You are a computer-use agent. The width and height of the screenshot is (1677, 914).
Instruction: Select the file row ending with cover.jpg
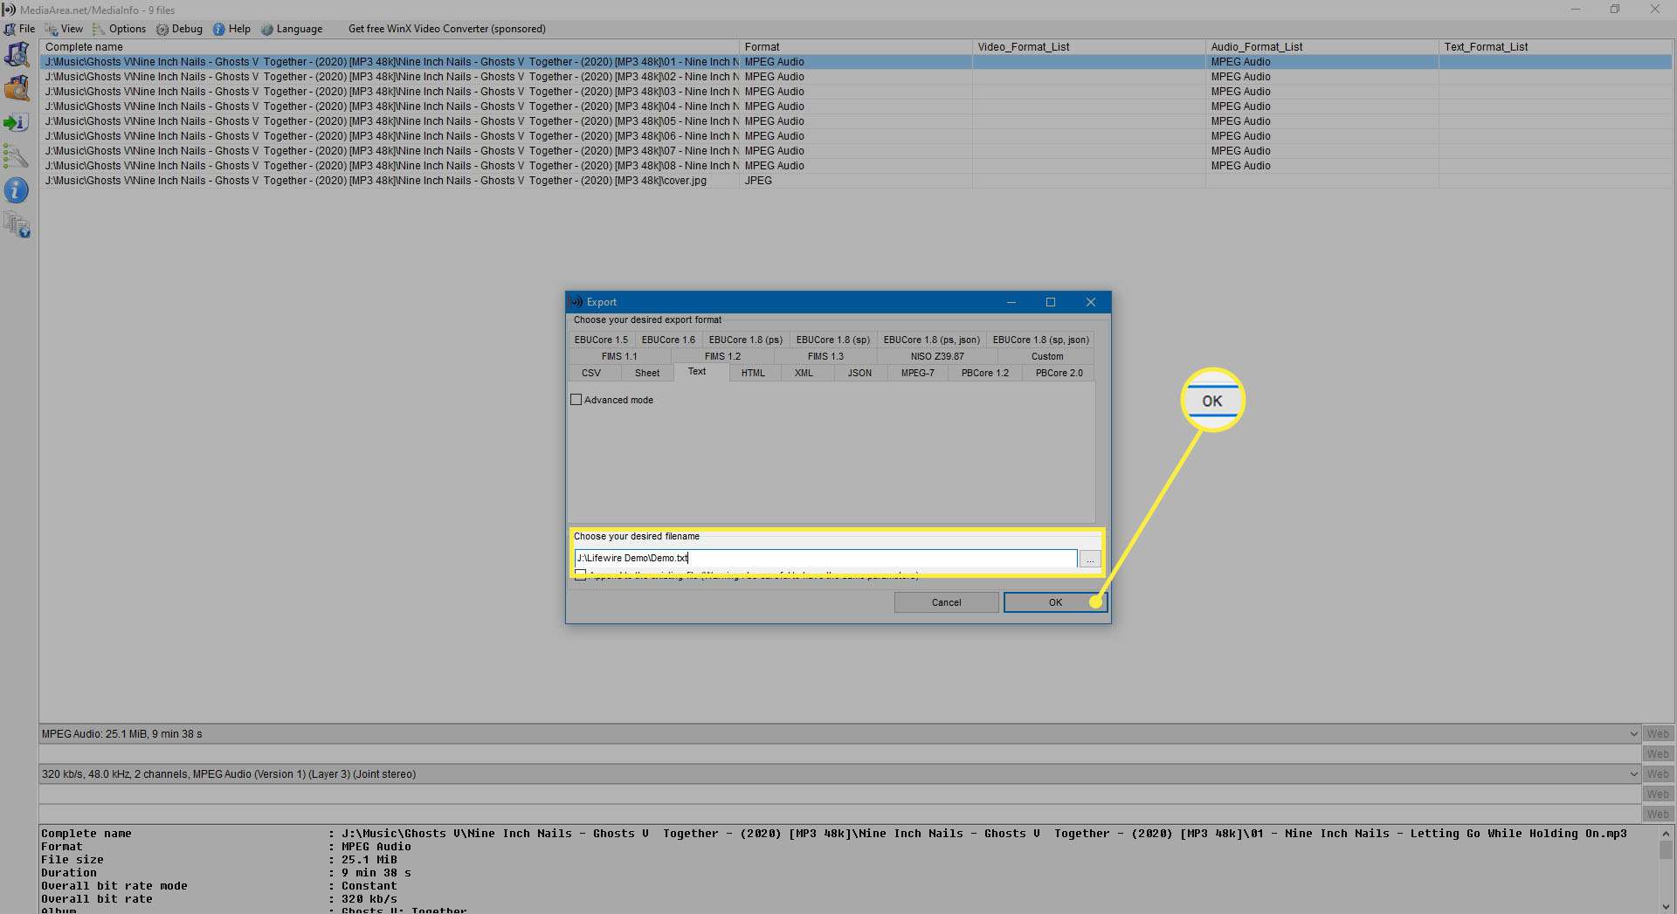[856, 181]
